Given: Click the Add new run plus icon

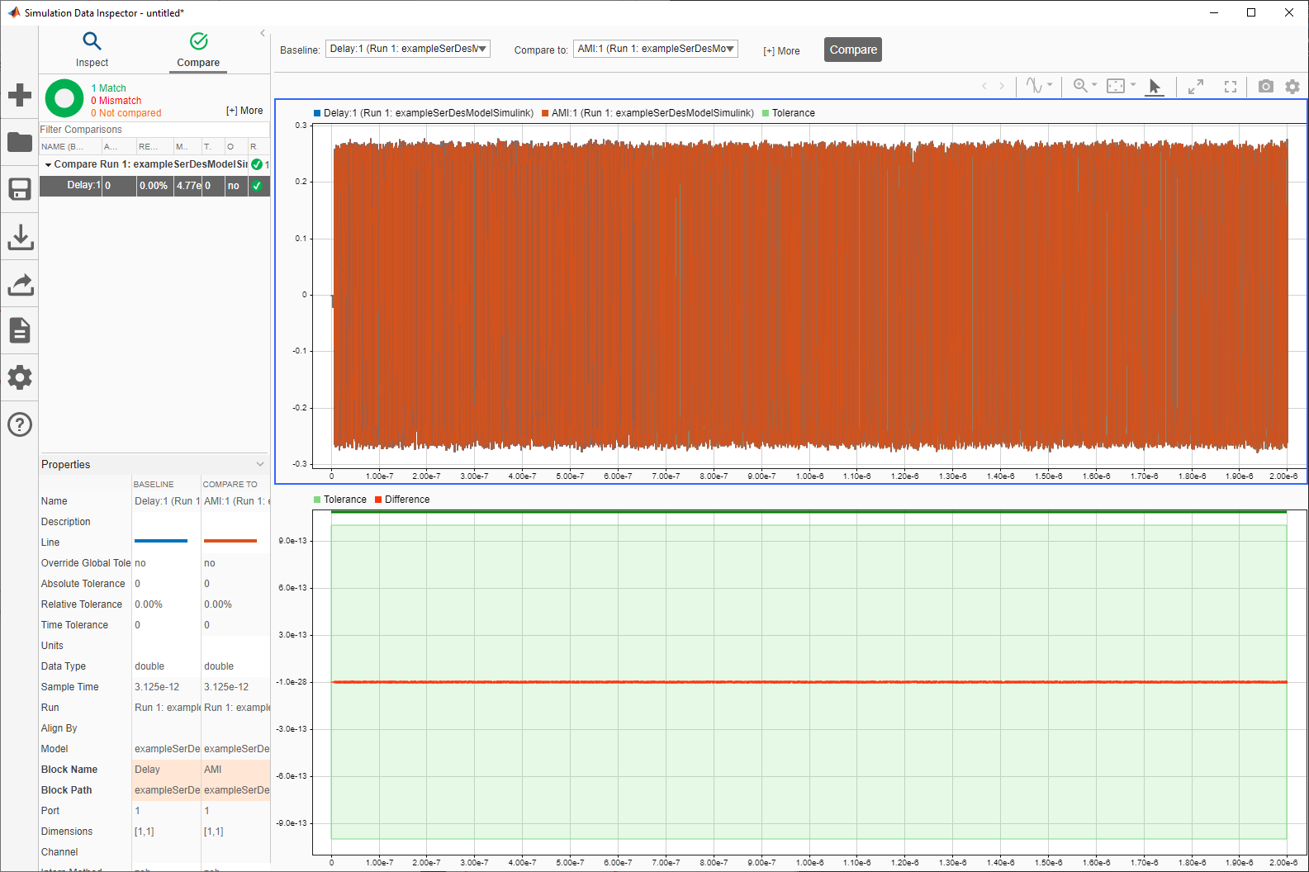Looking at the screenshot, I should (x=20, y=95).
